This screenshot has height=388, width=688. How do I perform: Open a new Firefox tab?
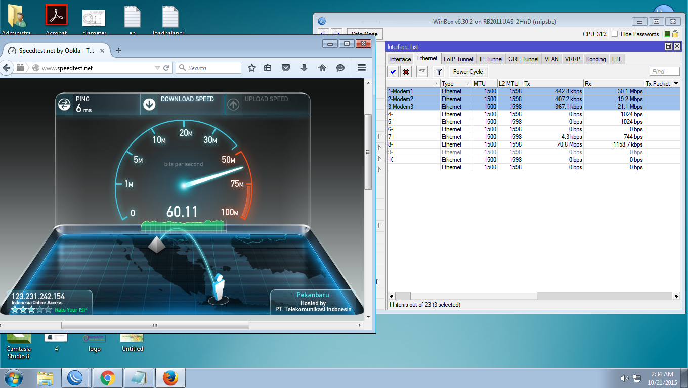tap(119, 51)
